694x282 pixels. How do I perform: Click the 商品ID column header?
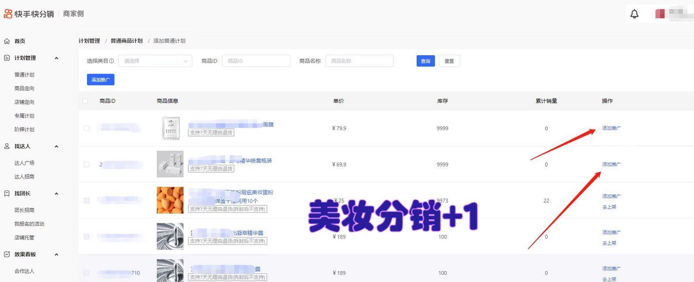coord(107,101)
